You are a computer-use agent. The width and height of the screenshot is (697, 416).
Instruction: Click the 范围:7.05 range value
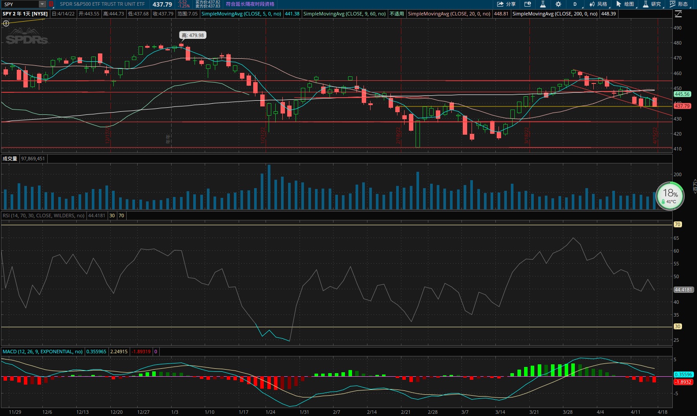coord(187,14)
